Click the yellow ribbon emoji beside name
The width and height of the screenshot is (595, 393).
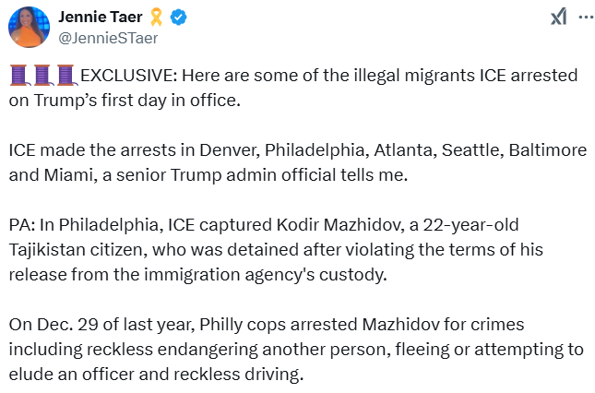tap(159, 17)
